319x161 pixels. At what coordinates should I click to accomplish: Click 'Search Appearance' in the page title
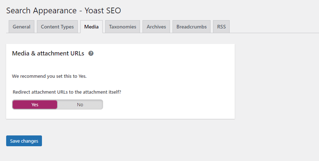(42, 10)
